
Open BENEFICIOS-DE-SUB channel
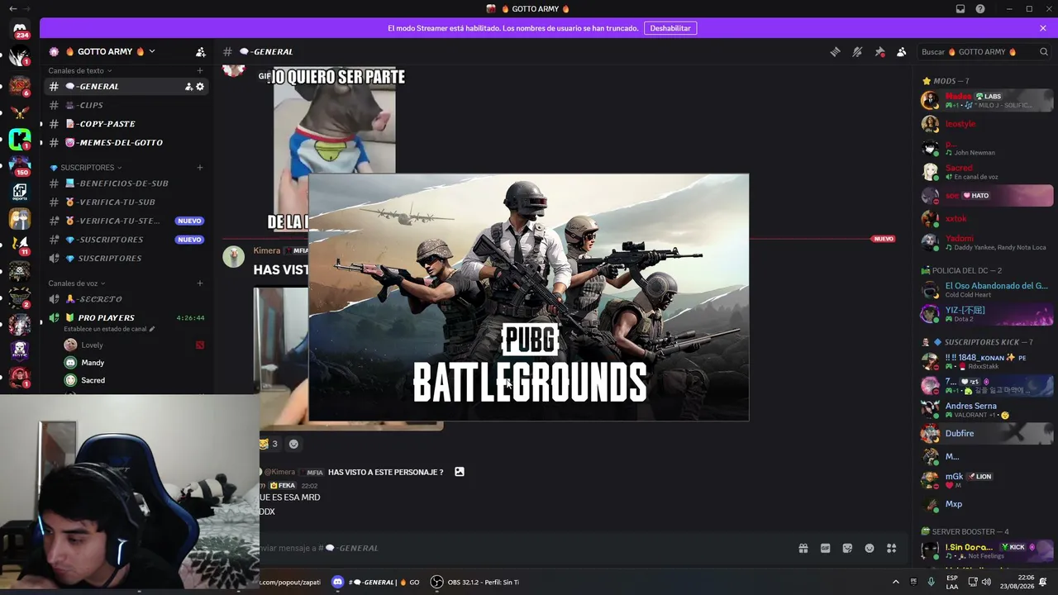coord(126,183)
